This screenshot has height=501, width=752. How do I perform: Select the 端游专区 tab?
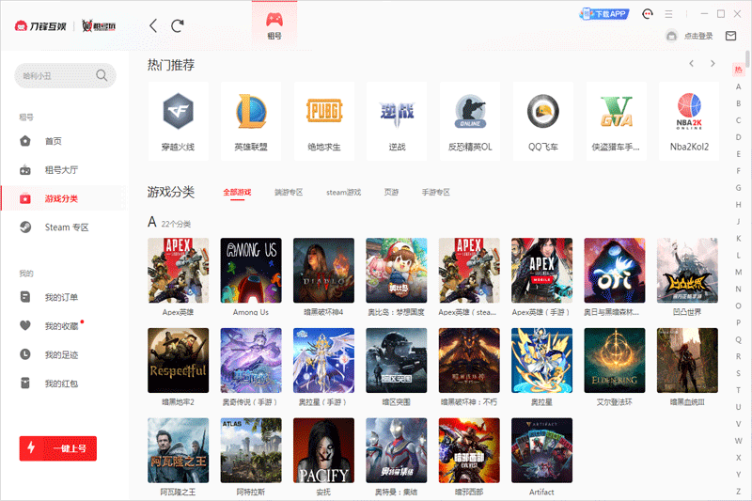[289, 193]
